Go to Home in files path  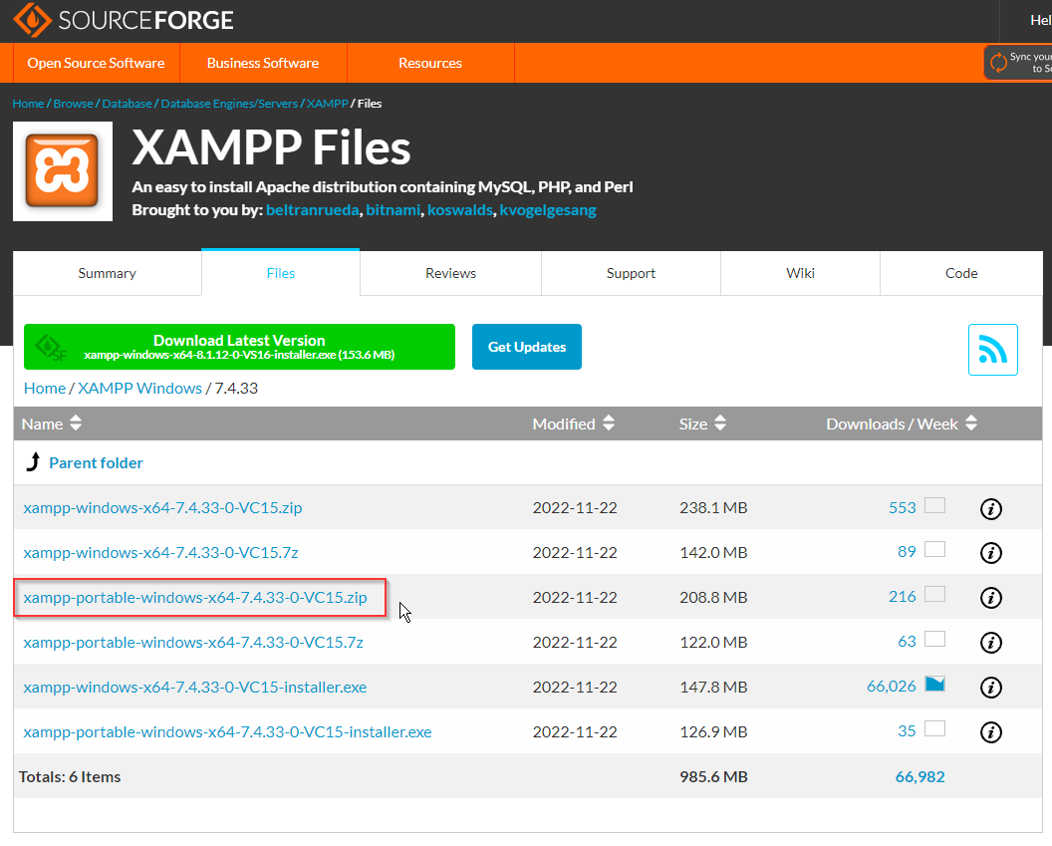click(45, 389)
